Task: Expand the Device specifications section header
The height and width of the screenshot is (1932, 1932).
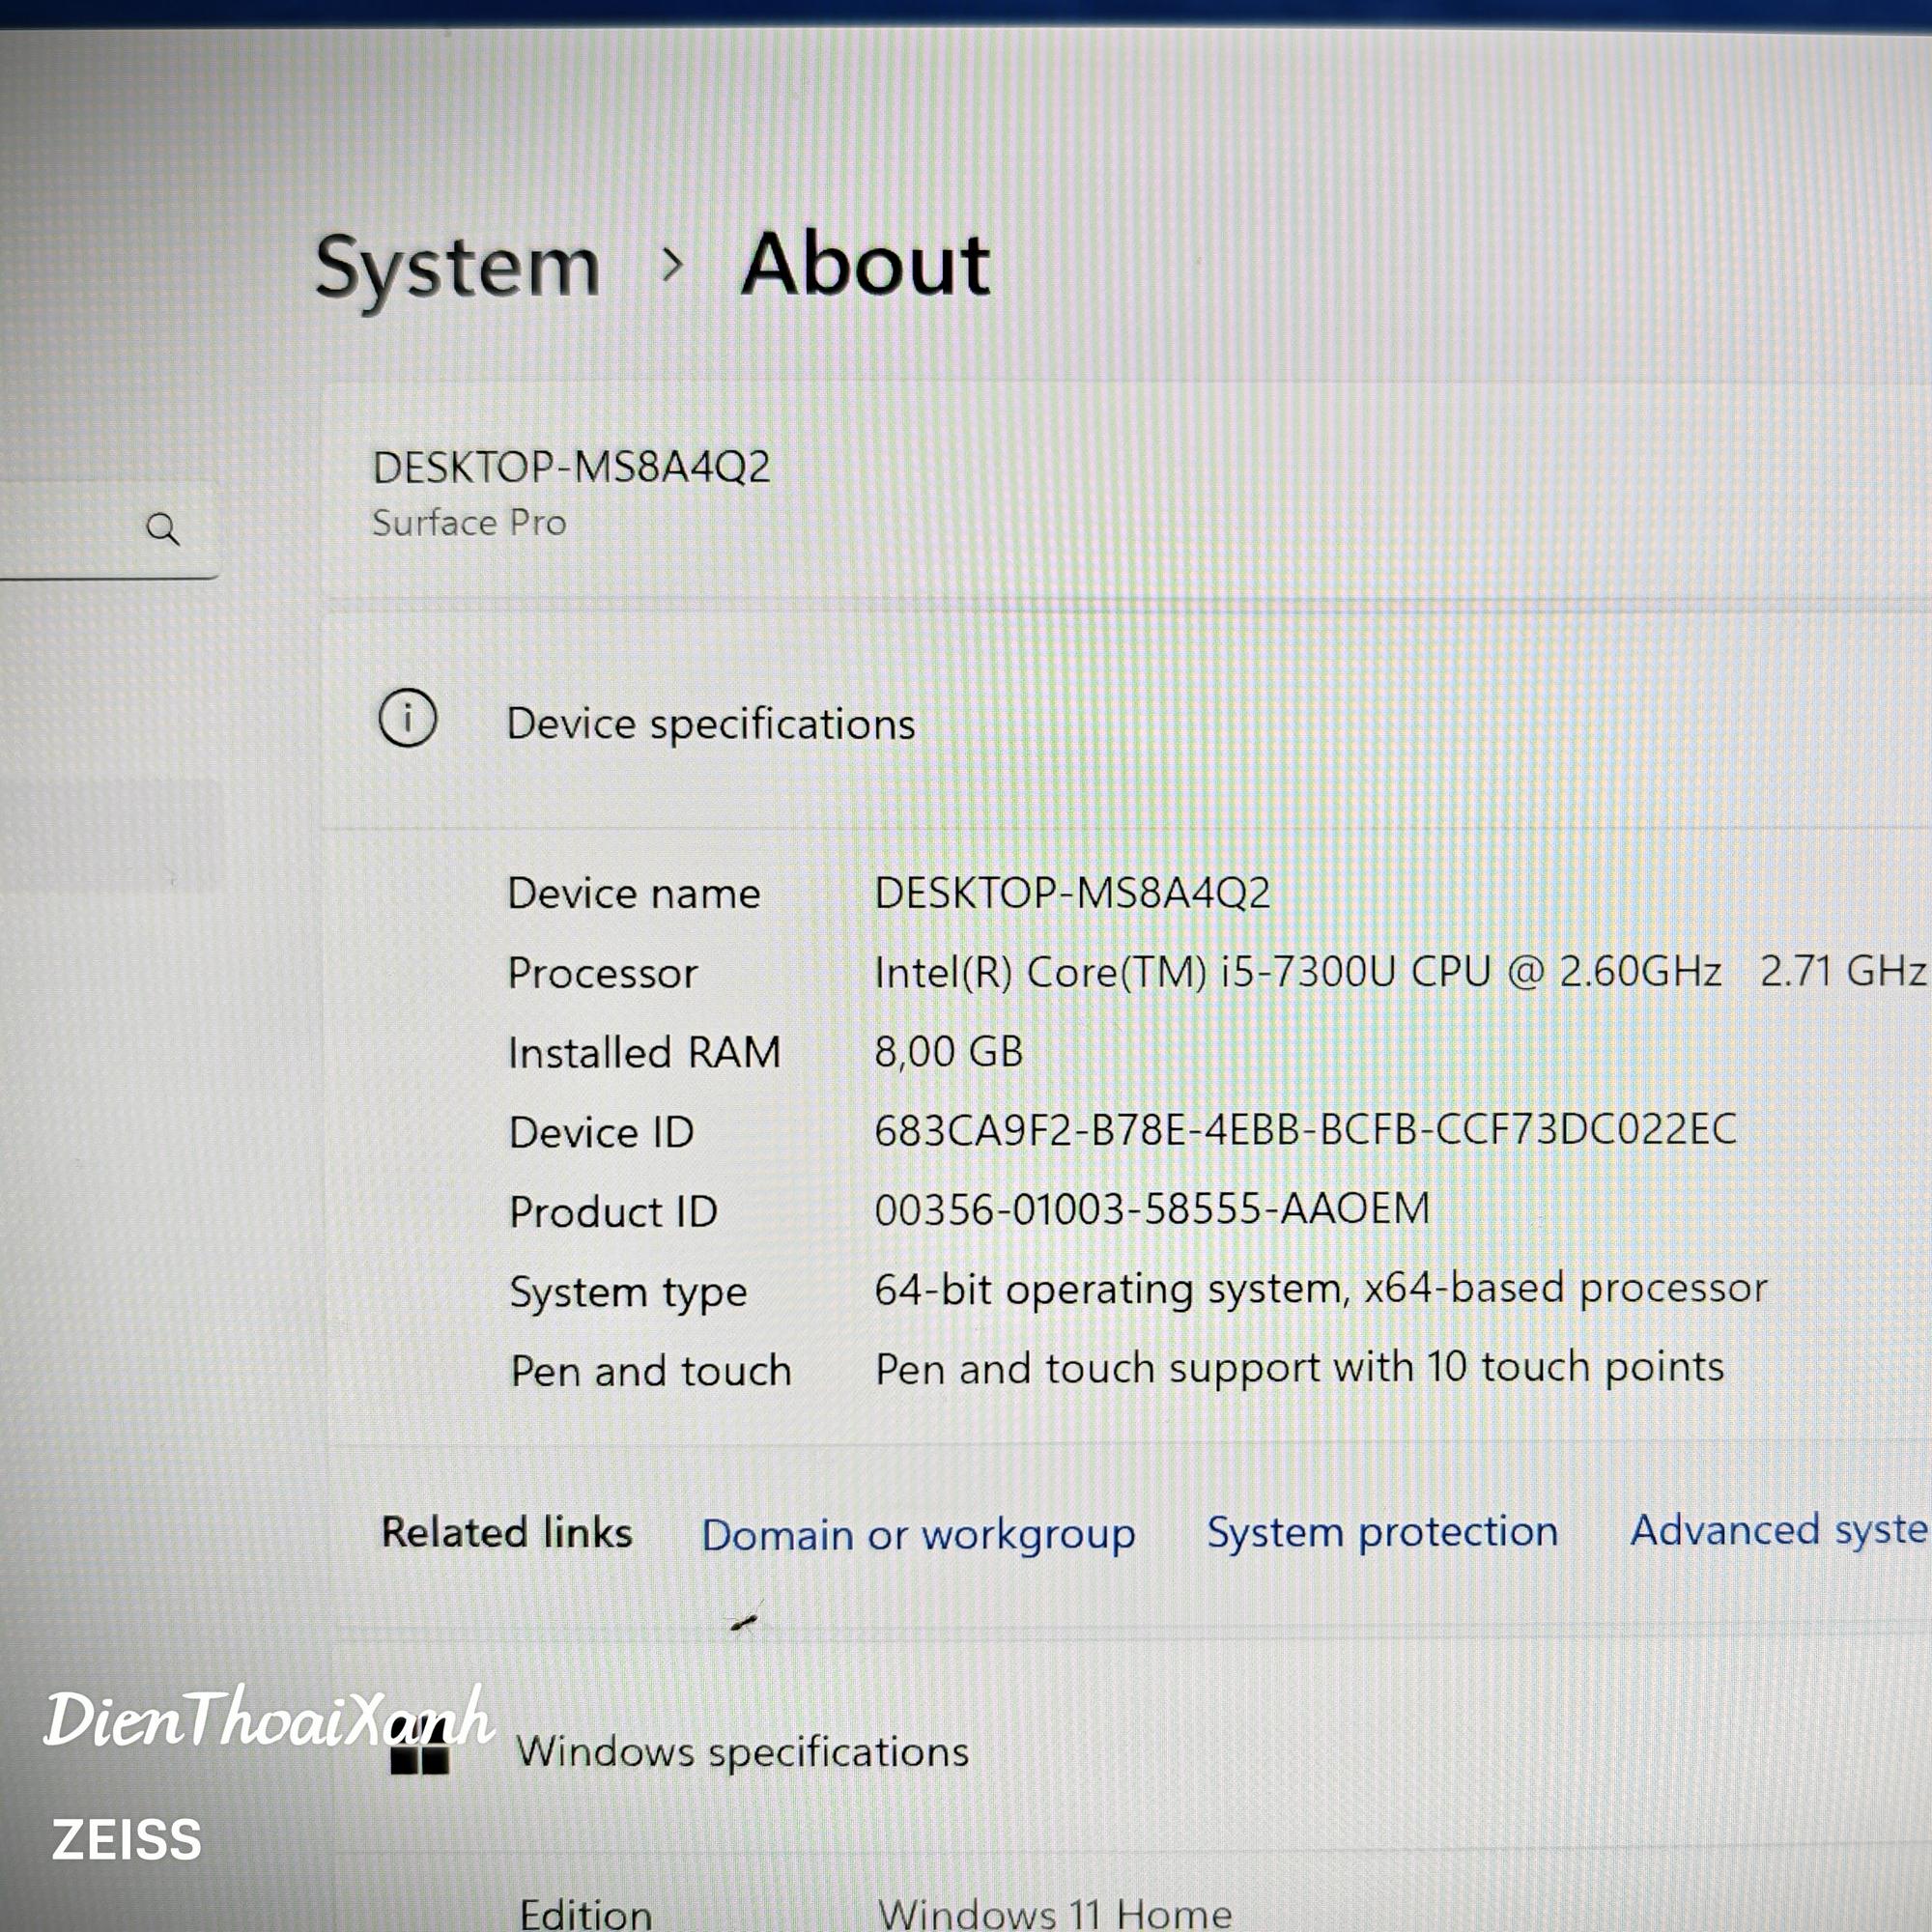Action: 1126,722
